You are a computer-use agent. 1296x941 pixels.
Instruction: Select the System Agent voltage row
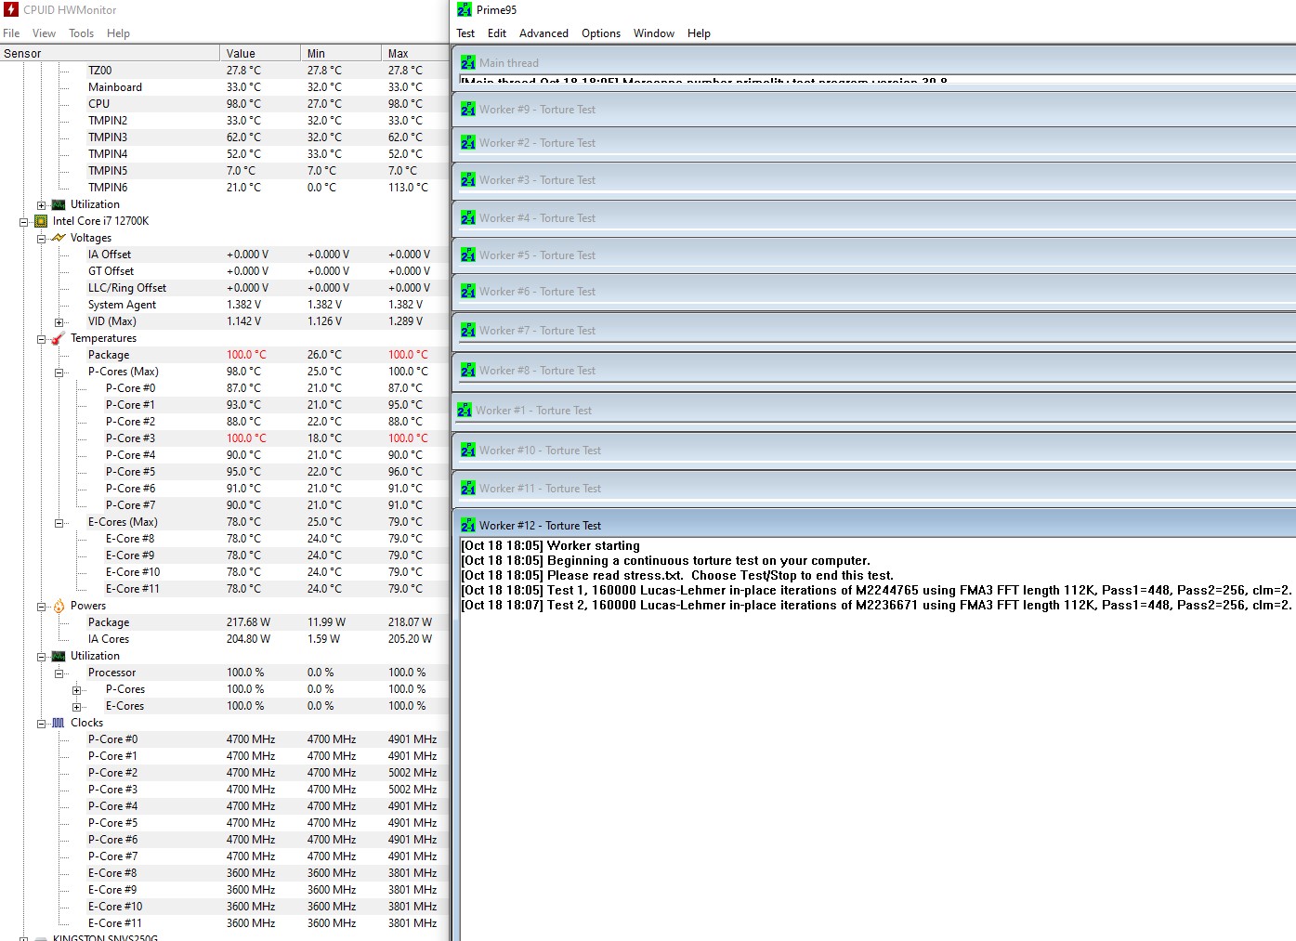[225, 305]
